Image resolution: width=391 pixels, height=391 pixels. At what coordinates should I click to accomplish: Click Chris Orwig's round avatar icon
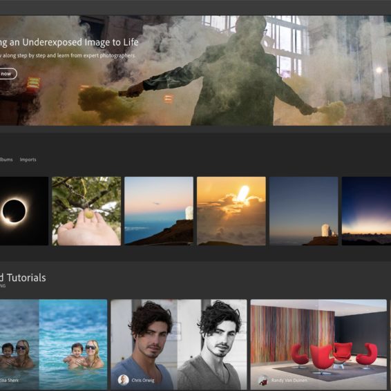click(x=123, y=380)
